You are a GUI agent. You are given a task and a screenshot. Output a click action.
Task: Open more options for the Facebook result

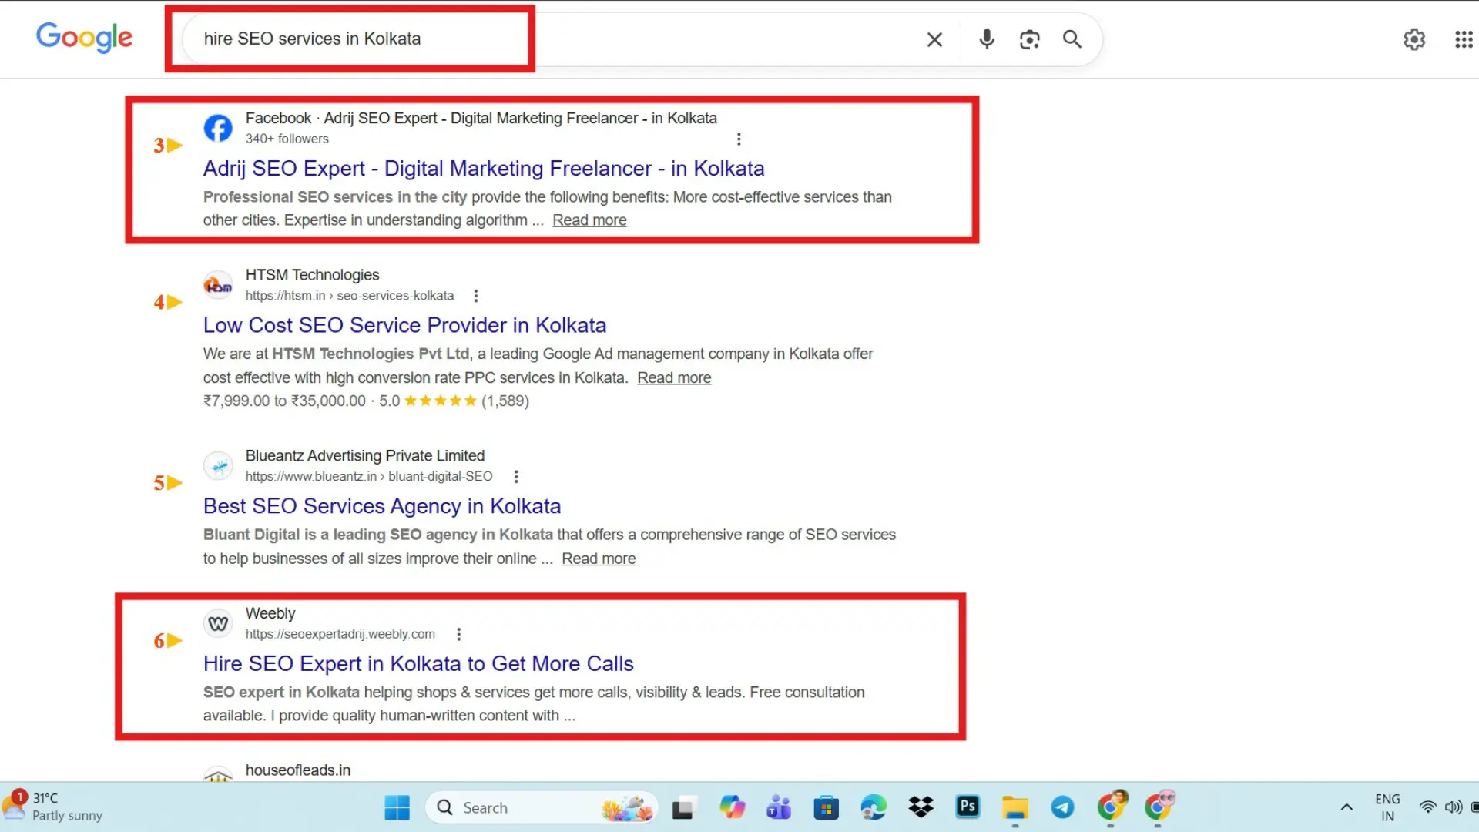(x=739, y=139)
